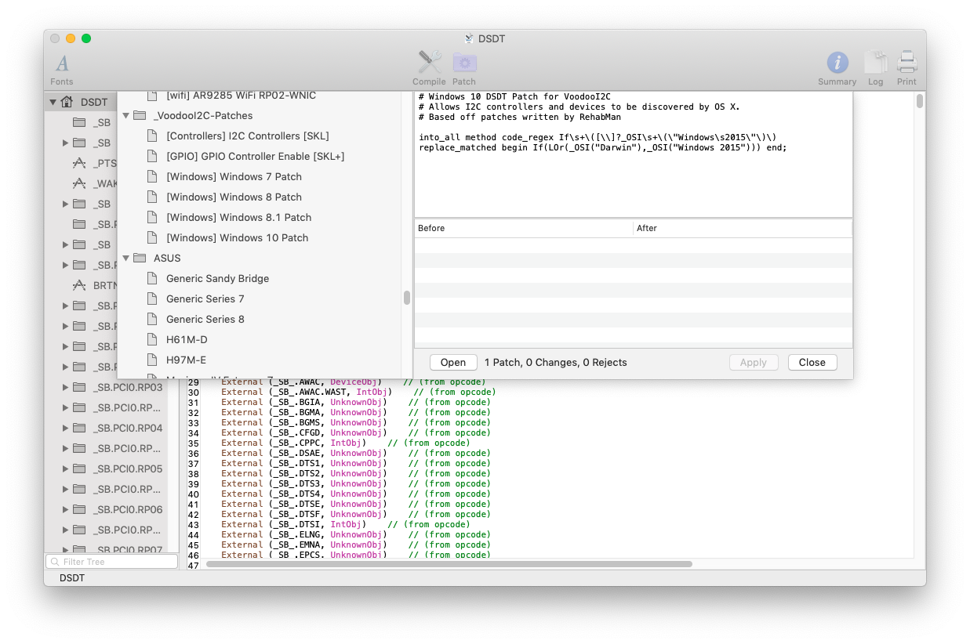The height and width of the screenshot is (644, 970).
Task: Click the document icon beside H61M-D
Action: point(152,339)
